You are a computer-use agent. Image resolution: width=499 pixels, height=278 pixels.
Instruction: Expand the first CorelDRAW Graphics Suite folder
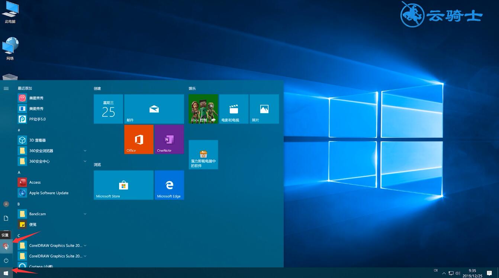click(x=52, y=245)
